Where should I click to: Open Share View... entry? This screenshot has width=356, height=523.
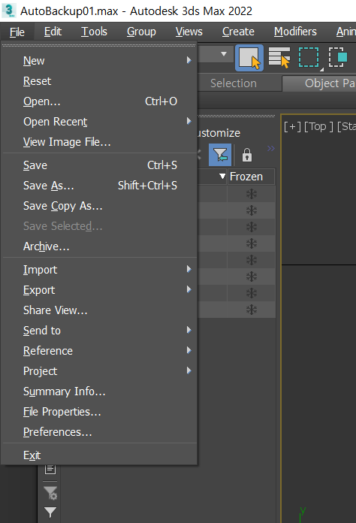tap(99, 310)
